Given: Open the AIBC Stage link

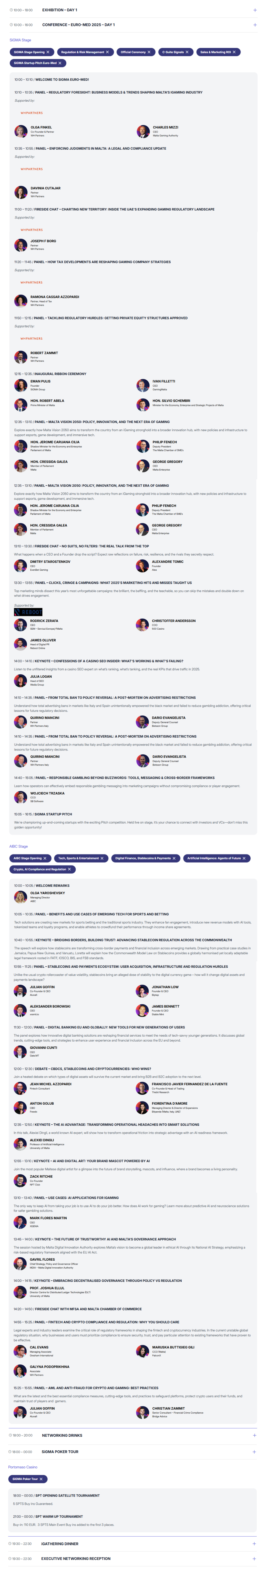Looking at the screenshot, I should pyautogui.click(x=18, y=846).
